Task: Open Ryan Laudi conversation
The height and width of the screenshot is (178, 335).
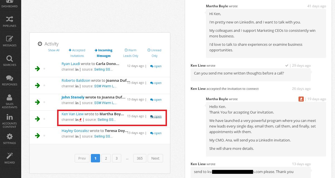Action: [156, 66]
